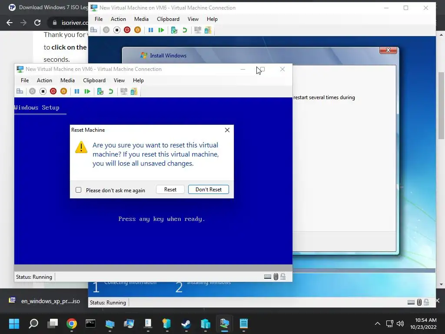Click the volume icon in system tray
Image resolution: width=445 pixels, height=334 pixels.
(x=400, y=324)
